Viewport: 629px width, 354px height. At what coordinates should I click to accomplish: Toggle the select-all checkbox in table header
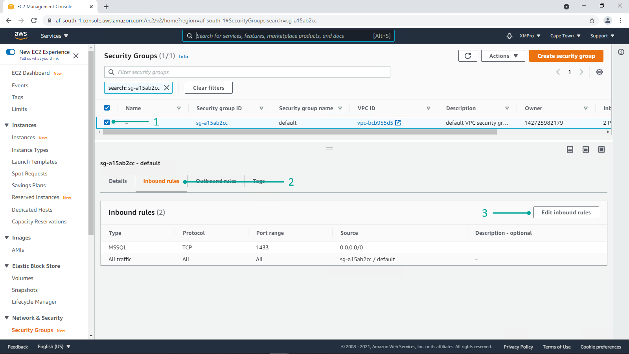coord(107,108)
